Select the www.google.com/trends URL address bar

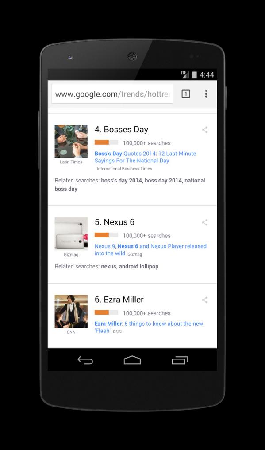pos(112,94)
